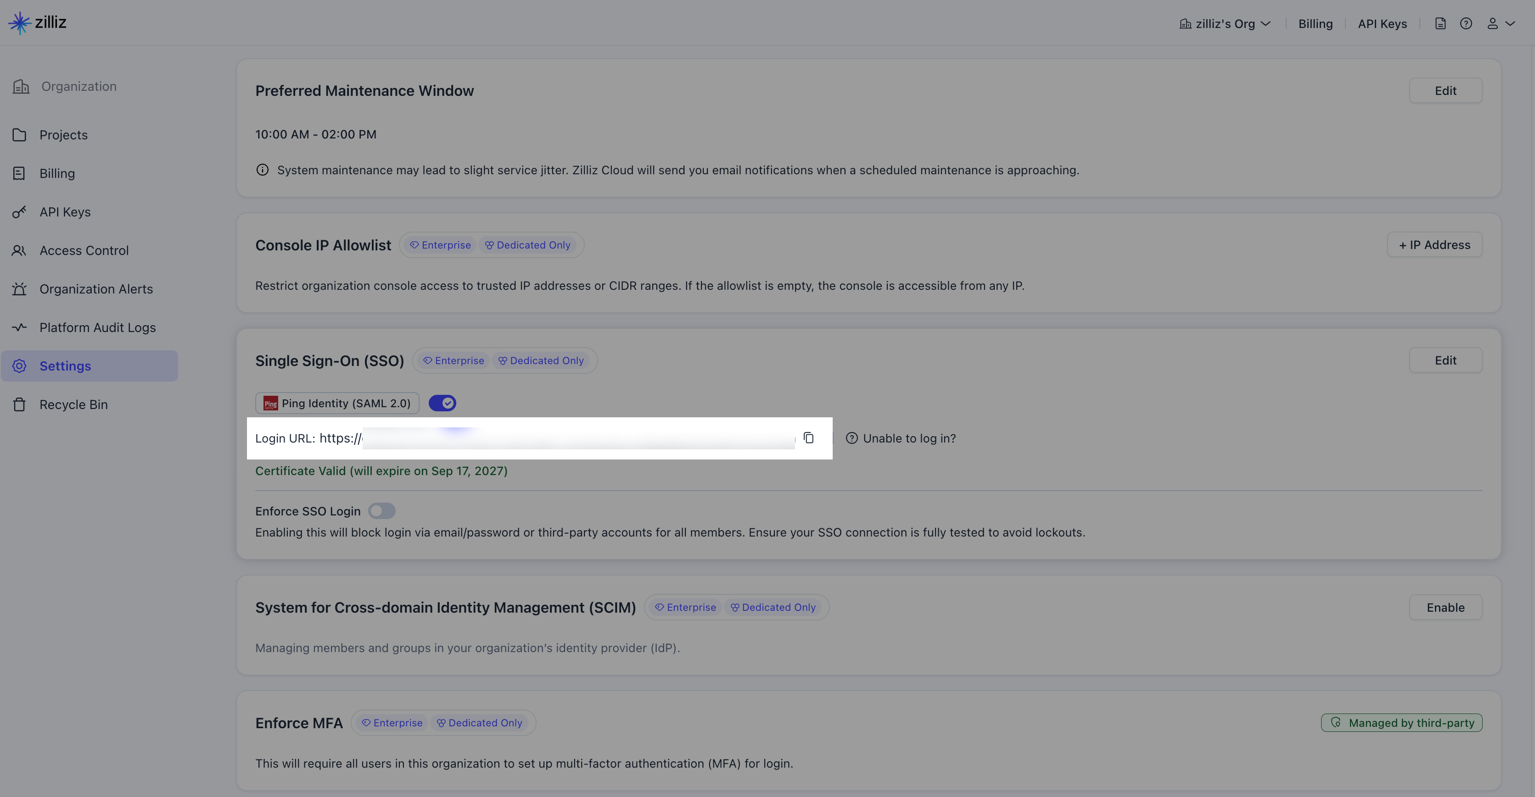1535x797 pixels.
Task: Click Enterprise tag beside Console IP Allowlist
Action: (x=440, y=244)
